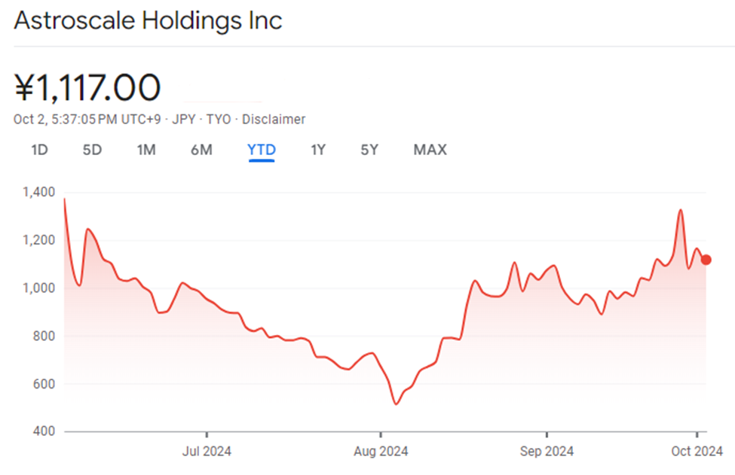Open the 1M price view
The width and height of the screenshot is (735, 475).
tap(146, 150)
